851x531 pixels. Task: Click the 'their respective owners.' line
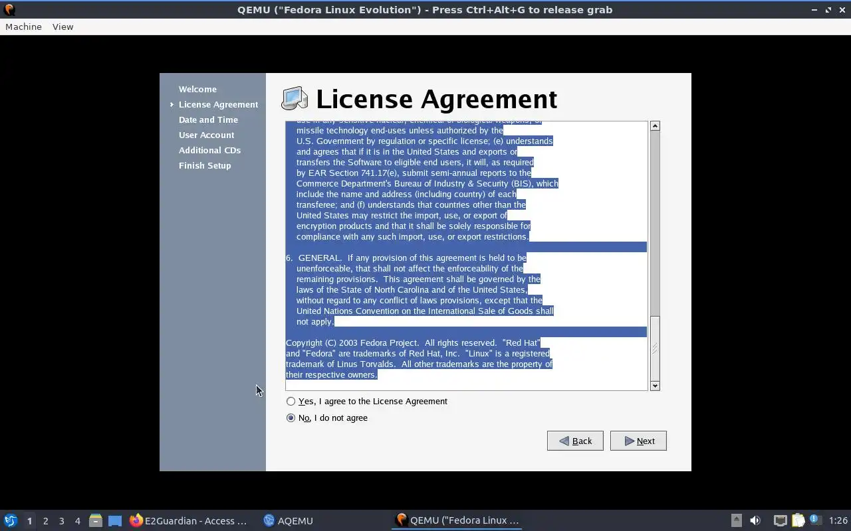[332, 374]
